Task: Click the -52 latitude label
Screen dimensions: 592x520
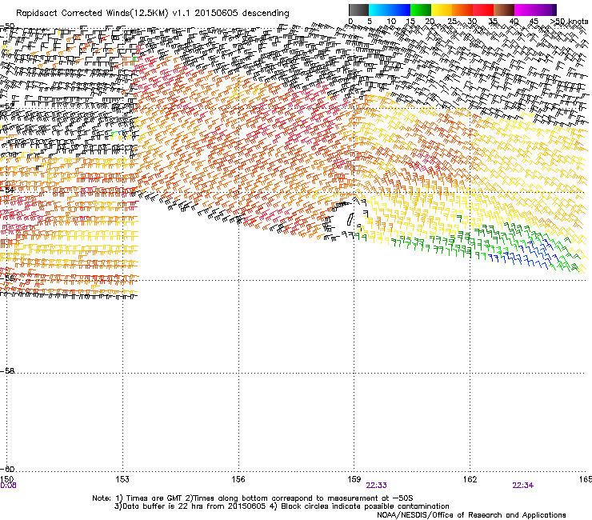Action: pos(7,106)
